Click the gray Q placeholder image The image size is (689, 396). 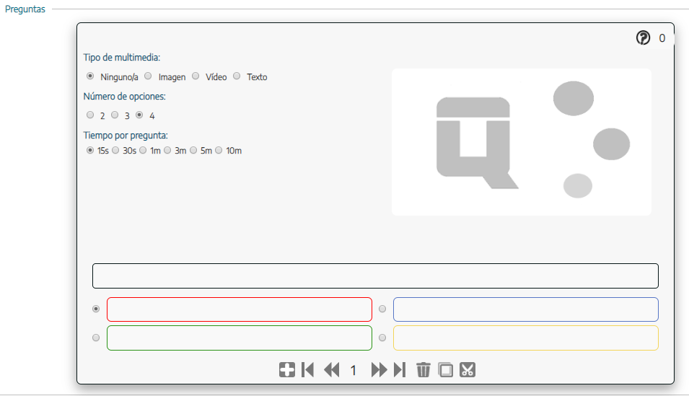521,142
